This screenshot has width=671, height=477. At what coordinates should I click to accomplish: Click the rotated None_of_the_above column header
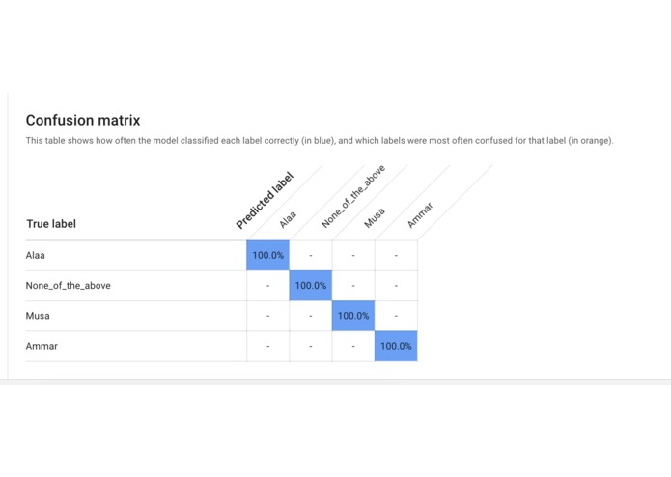pos(353,196)
